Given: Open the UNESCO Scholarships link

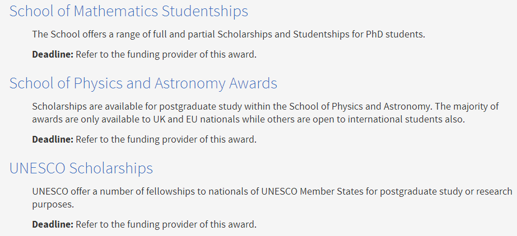Looking at the screenshot, I should click(x=81, y=168).
